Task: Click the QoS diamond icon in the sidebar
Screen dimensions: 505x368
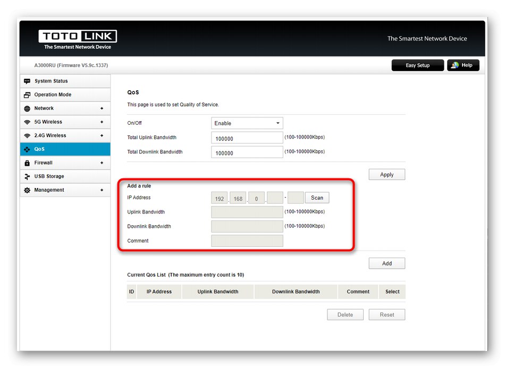Action: (27, 149)
